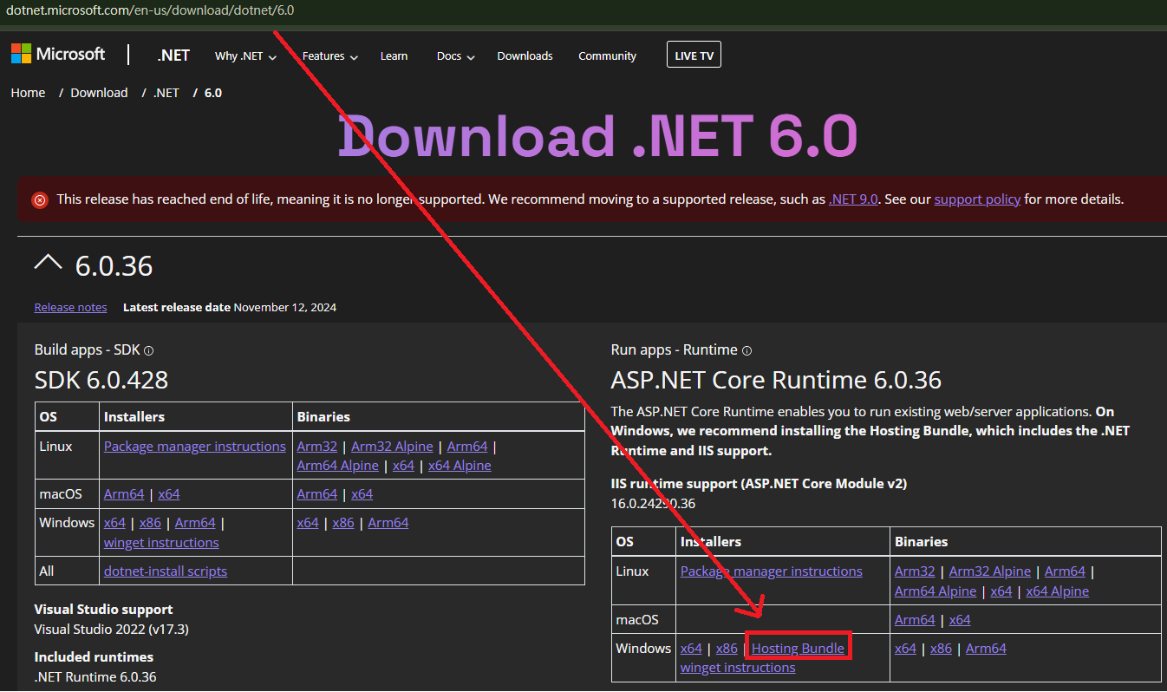Screen dimensions: 1167x692
Task: Download SDK Windows x86 installer
Action: pyautogui.click(x=150, y=523)
